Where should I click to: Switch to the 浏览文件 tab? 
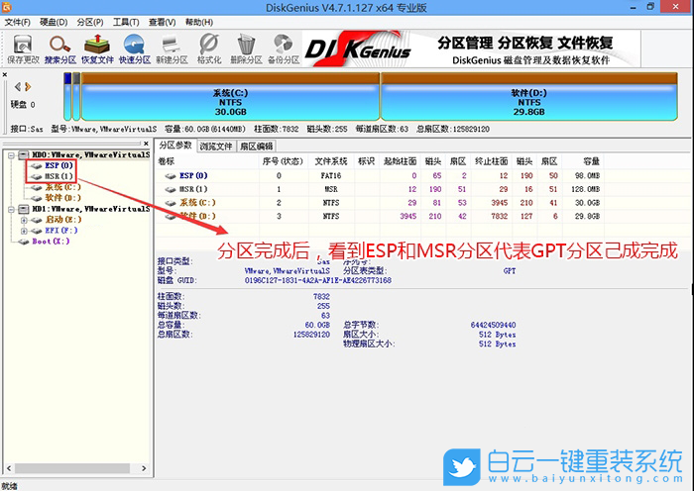click(x=216, y=147)
